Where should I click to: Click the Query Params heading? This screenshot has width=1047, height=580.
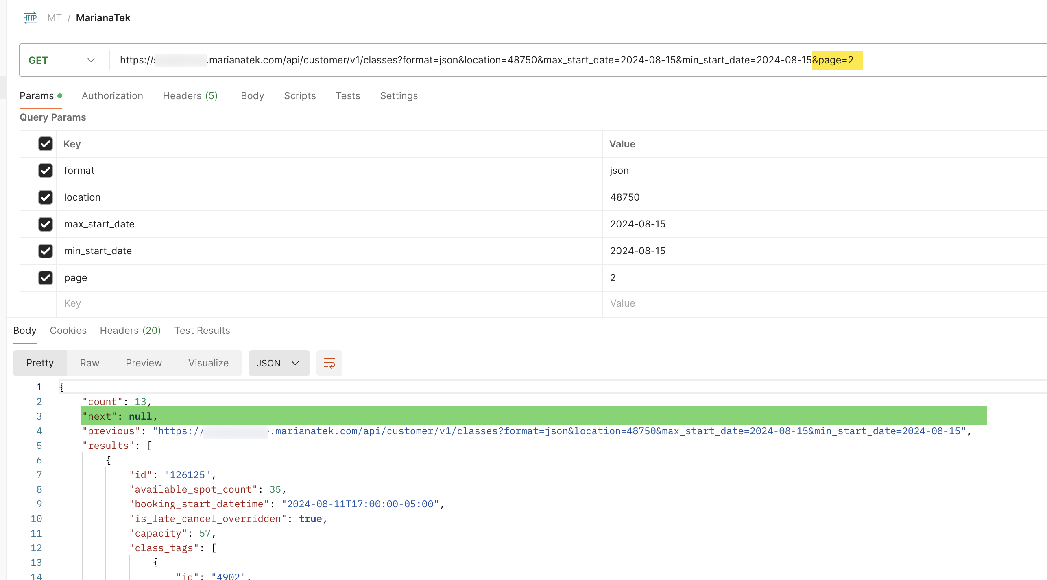click(53, 117)
